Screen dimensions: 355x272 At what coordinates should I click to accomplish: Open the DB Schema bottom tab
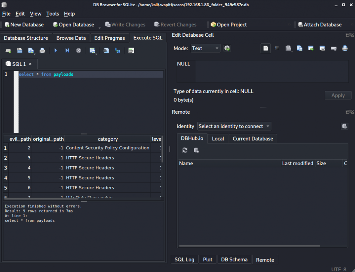tap(234, 260)
